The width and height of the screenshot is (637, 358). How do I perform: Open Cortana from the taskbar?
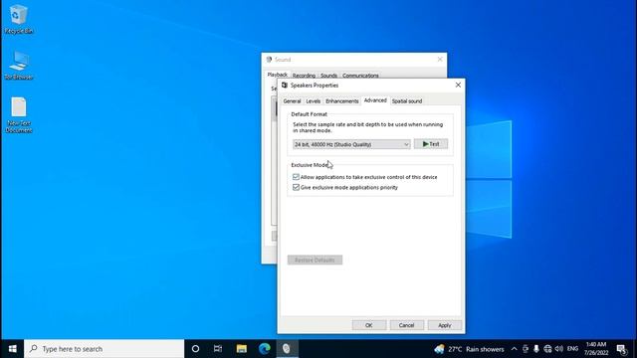[195, 349]
